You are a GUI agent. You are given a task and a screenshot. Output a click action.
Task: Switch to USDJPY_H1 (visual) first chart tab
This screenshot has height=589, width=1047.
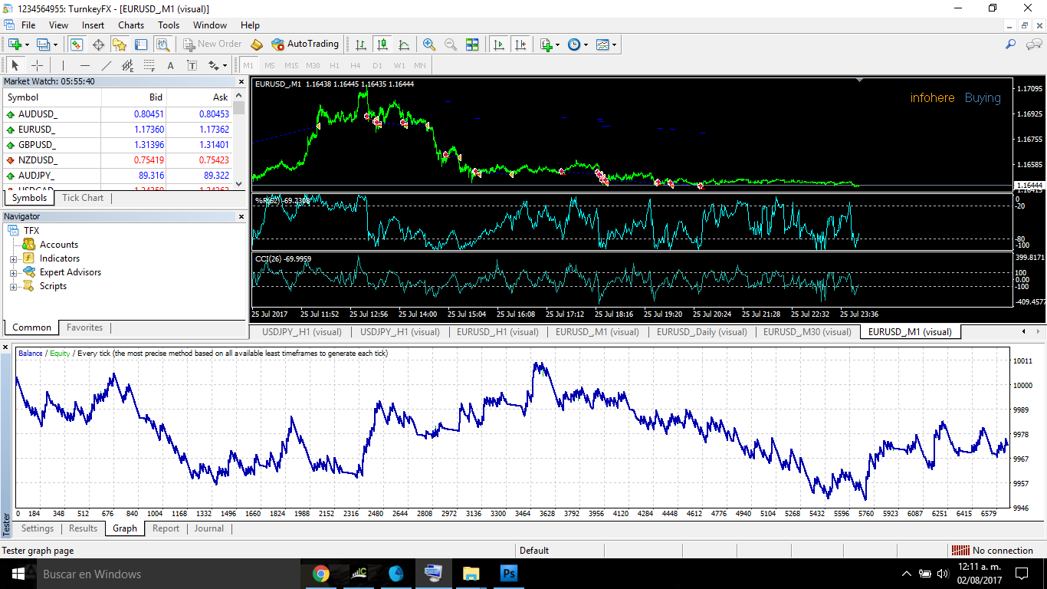pos(300,332)
